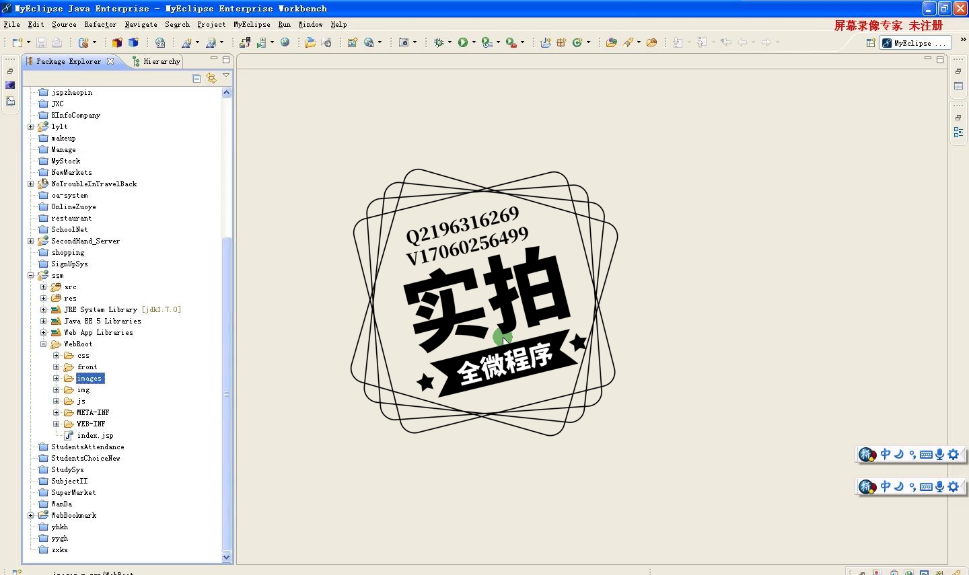Viewport: 969px width, 575px height.
Task: Collapse all items in Package Explorer
Action: pos(196,78)
